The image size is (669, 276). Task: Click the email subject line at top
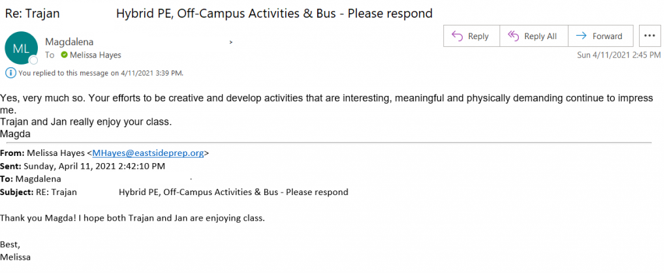[219, 14]
